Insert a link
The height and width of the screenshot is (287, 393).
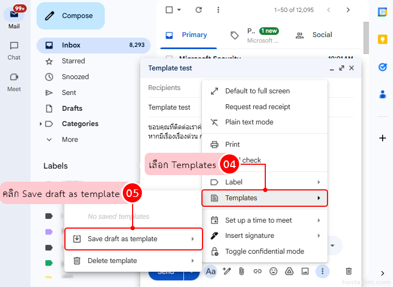tap(258, 271)
